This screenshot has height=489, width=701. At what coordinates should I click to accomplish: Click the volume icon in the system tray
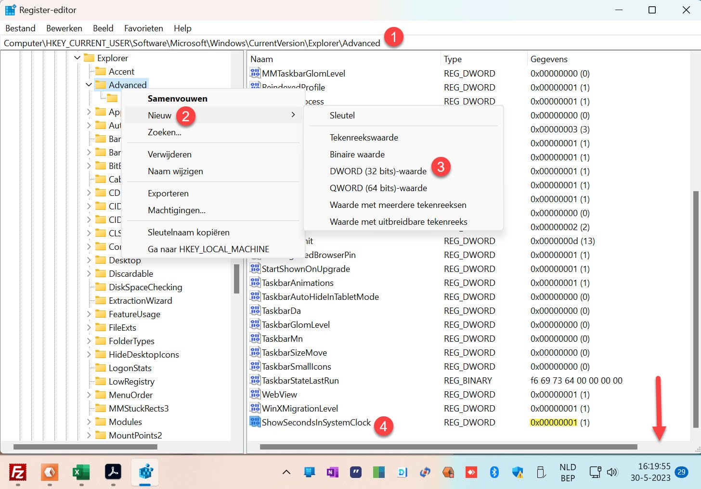[612, 473]
